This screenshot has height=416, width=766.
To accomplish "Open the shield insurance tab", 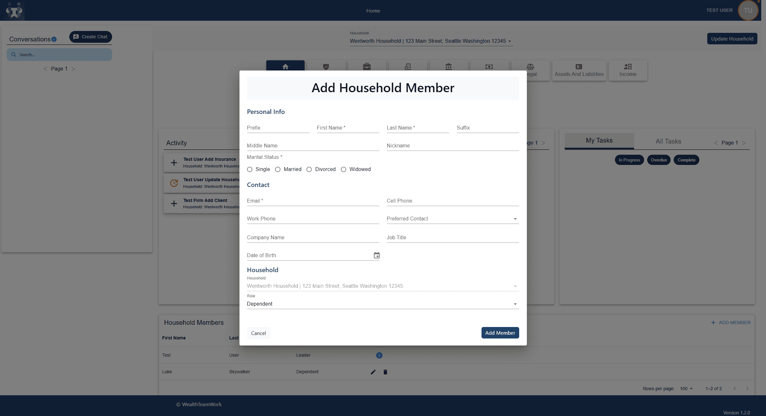I will click(x=326, y=66).
